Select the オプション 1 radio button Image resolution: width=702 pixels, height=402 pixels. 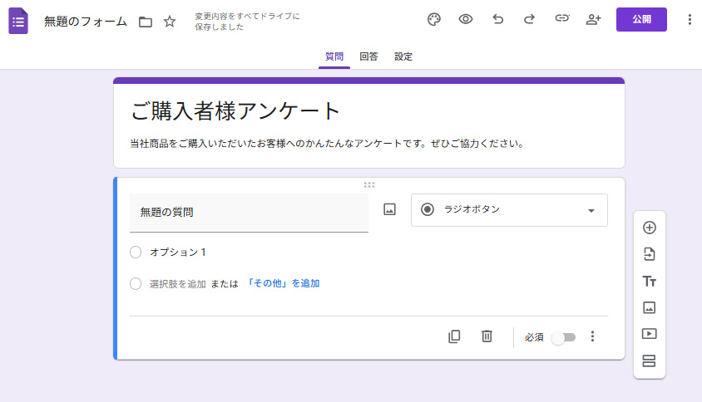[136, 252]
